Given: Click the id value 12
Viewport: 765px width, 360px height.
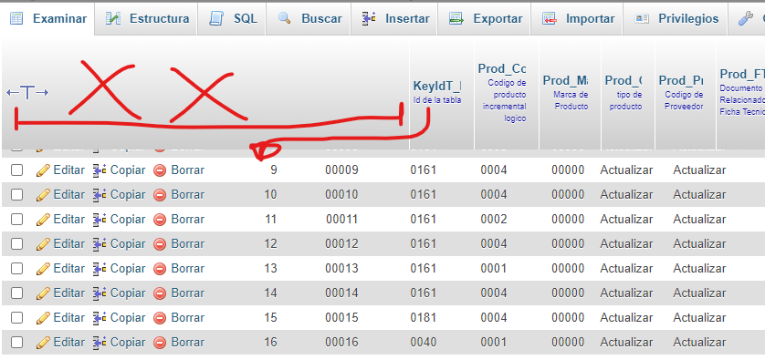Looking at the screenshot, I should click(x=270, y=243).
